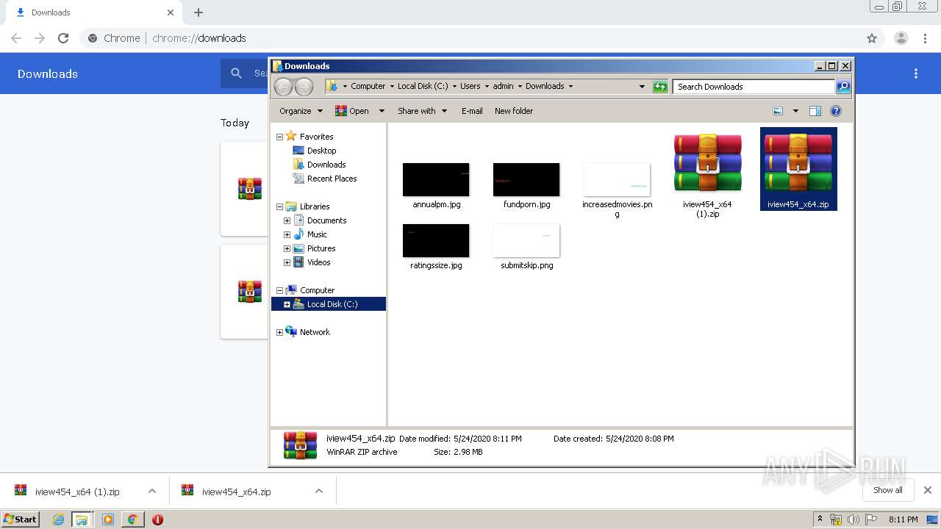Close the Chrome downloads shelf
Image resolution: width=941 pixels, height=529 pixels.
928,490
